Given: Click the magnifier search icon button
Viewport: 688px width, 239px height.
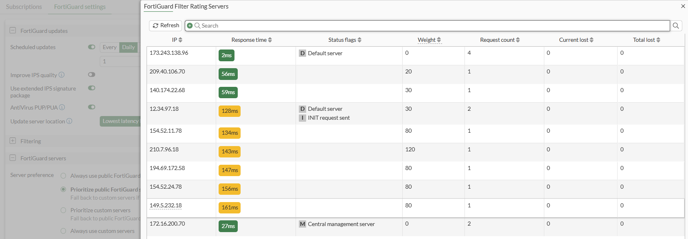Looking at the screenshot, I should [x=676, y=26].
